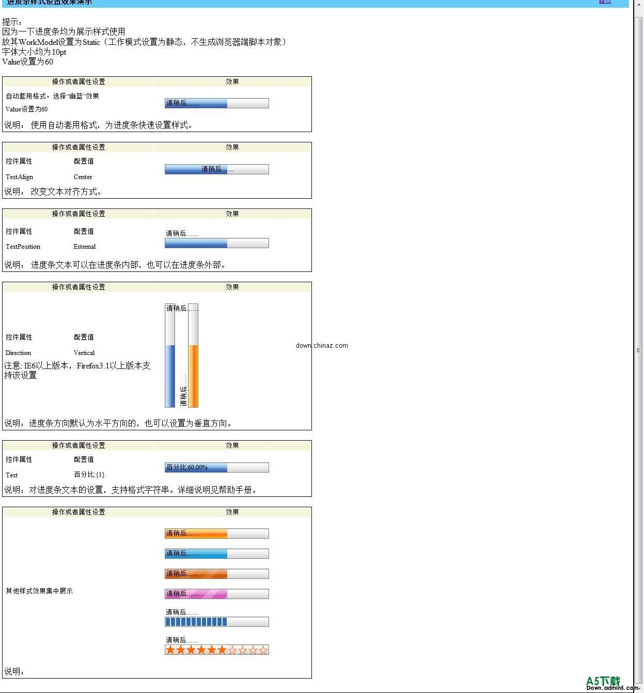
Task: Click the down.chinaz.com watermark text
Action: (323, 345)
